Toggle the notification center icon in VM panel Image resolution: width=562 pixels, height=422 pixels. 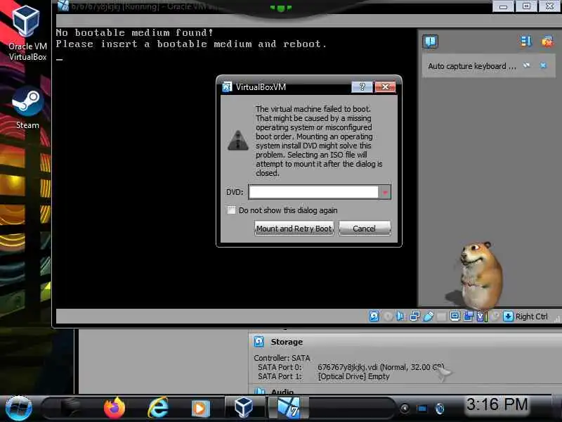(430, 41)
